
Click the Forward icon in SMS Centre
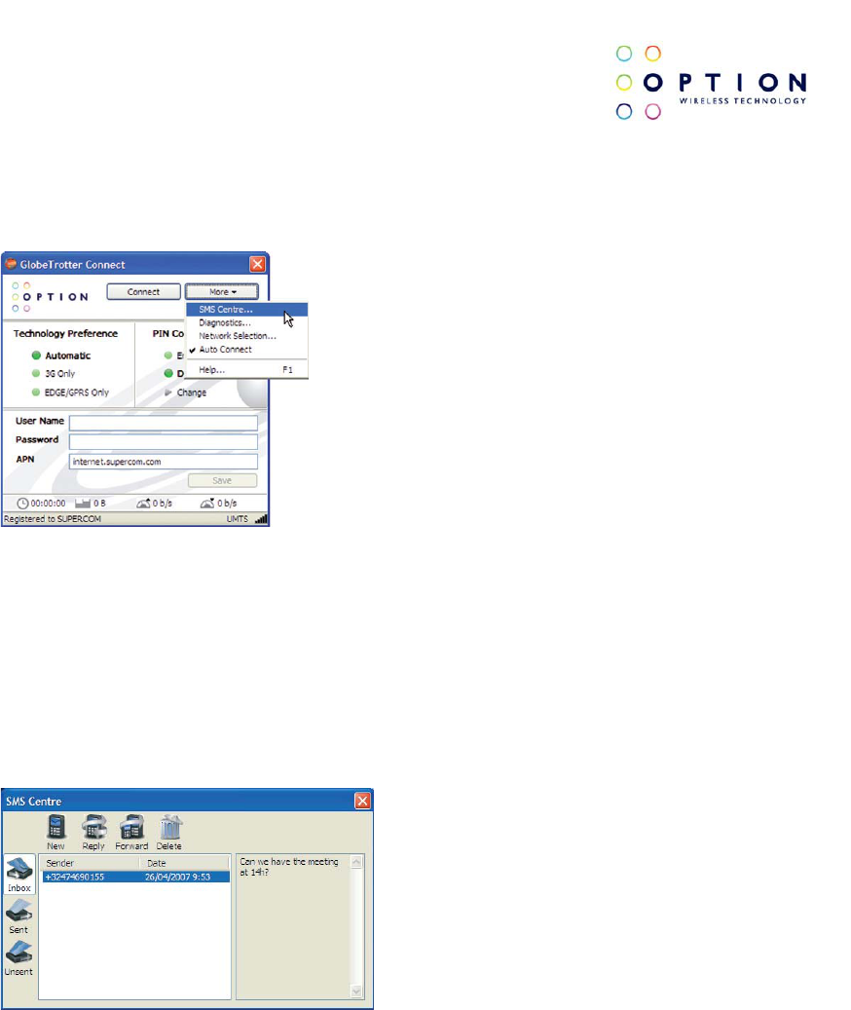(x=132, y=827)
